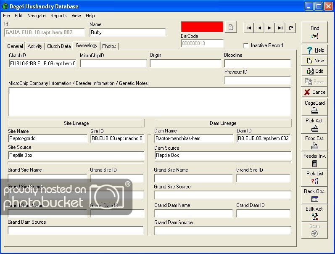Launch Bulk Act. bulk actions tool
This screenshot has height=254, width=335.
click(314, 213)
